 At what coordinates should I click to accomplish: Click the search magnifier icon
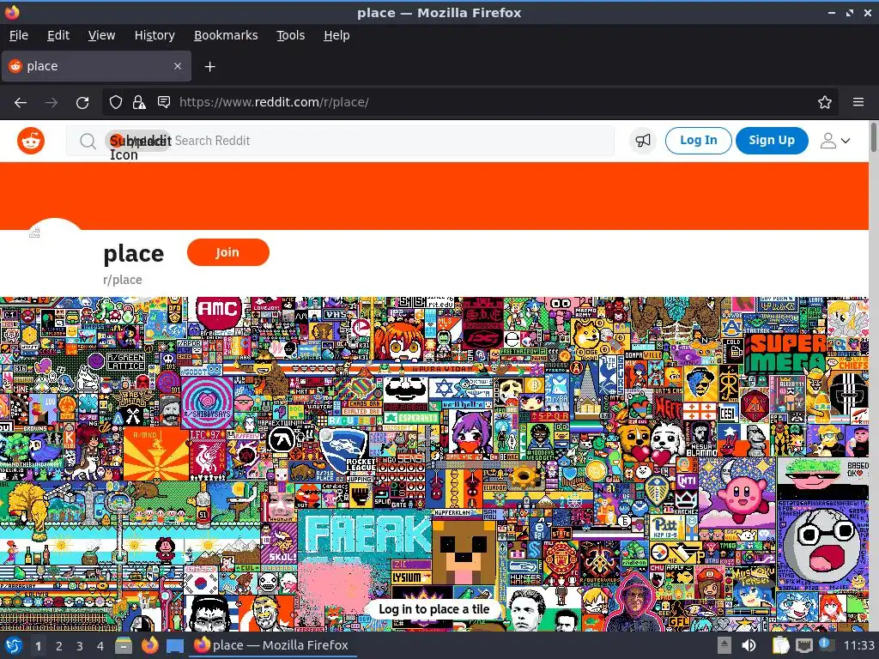coord(88,141)
